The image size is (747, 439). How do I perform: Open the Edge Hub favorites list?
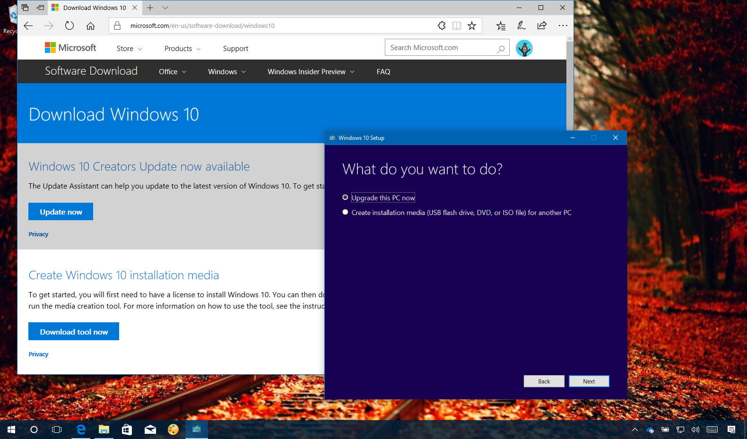501,26
